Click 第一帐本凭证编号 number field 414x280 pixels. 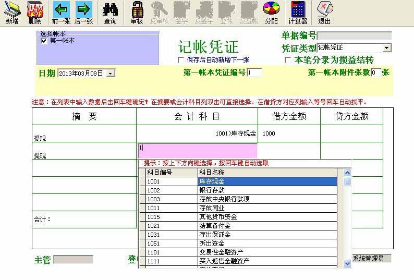click(254, 72)
